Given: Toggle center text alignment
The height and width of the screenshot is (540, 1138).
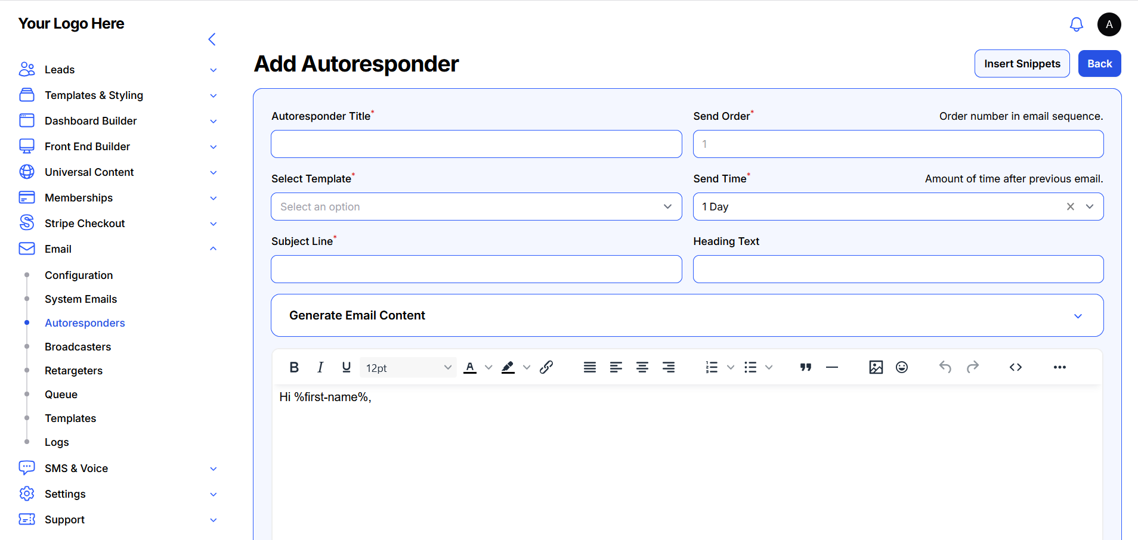Looking at the screenshot, I should pyautogui.click(x=642, y=367).
